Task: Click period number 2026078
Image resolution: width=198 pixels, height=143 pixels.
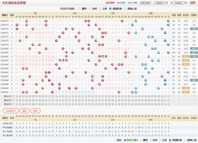Action: point(5,41)
